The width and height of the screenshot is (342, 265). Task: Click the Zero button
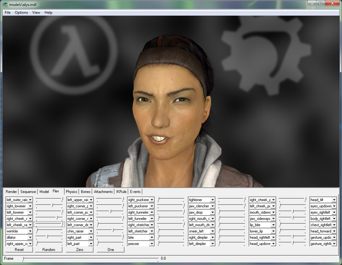coord(80,249)
